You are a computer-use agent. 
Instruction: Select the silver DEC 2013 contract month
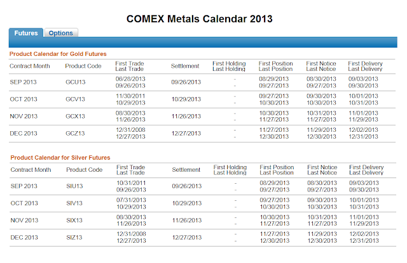point(24,237)
